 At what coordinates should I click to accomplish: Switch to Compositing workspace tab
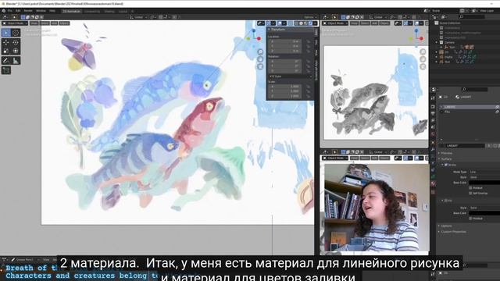[x=92, y=11]
